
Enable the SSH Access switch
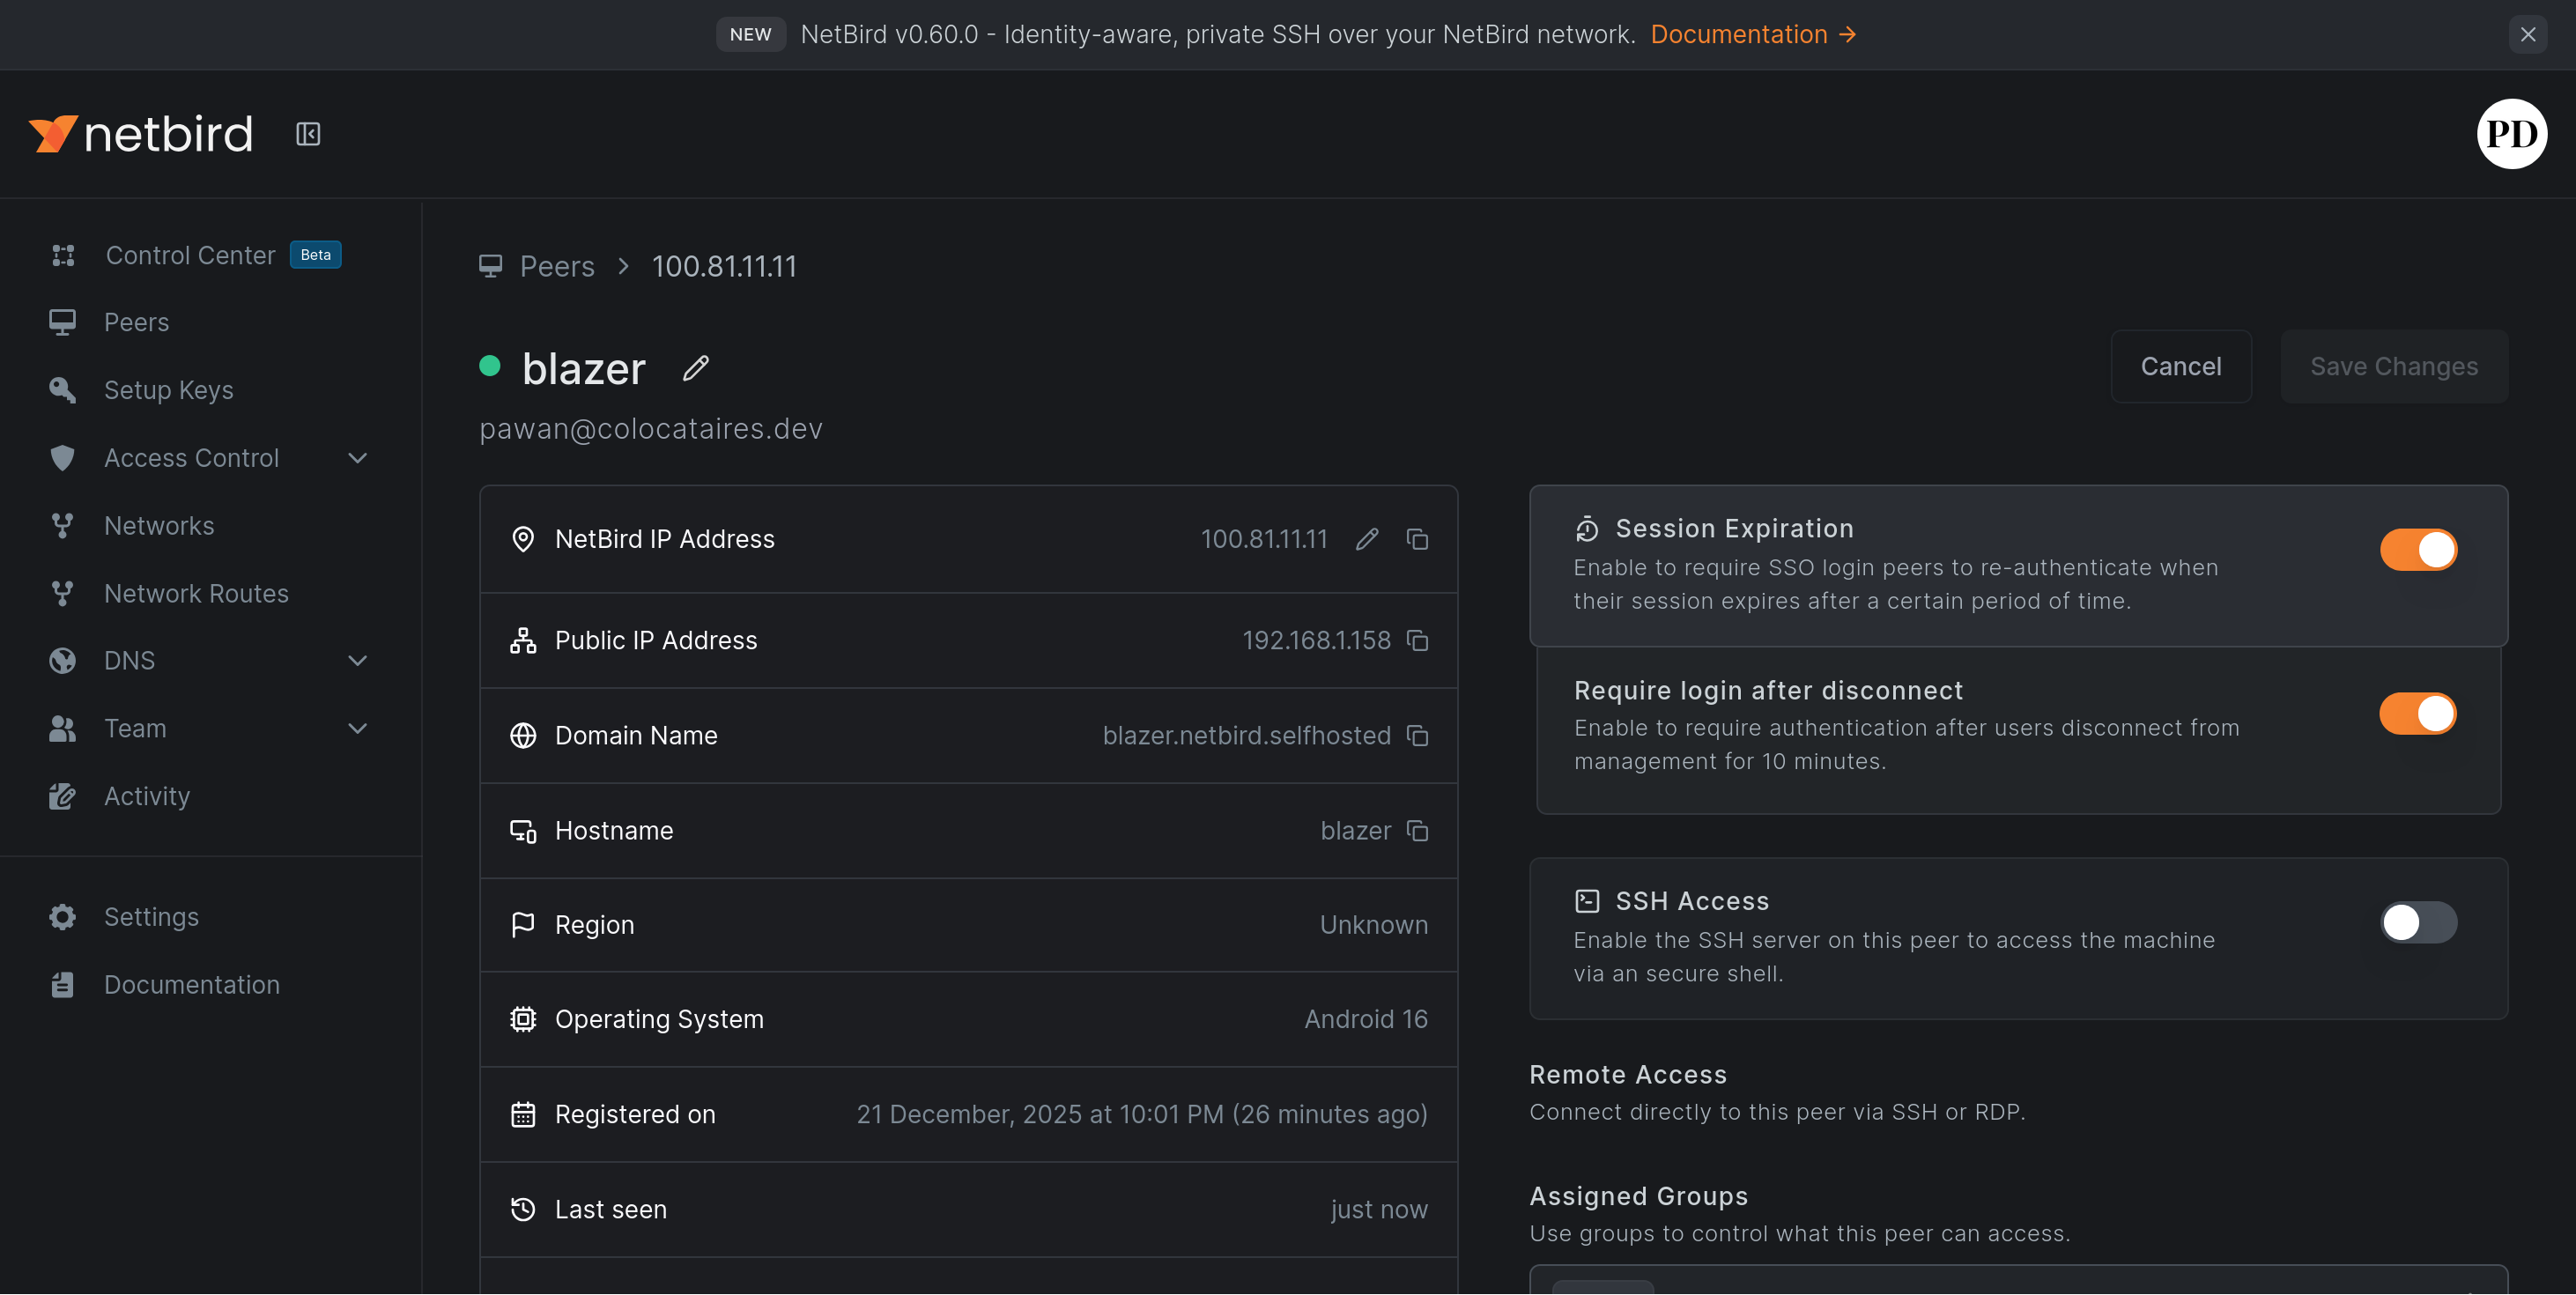point(2418,922)
